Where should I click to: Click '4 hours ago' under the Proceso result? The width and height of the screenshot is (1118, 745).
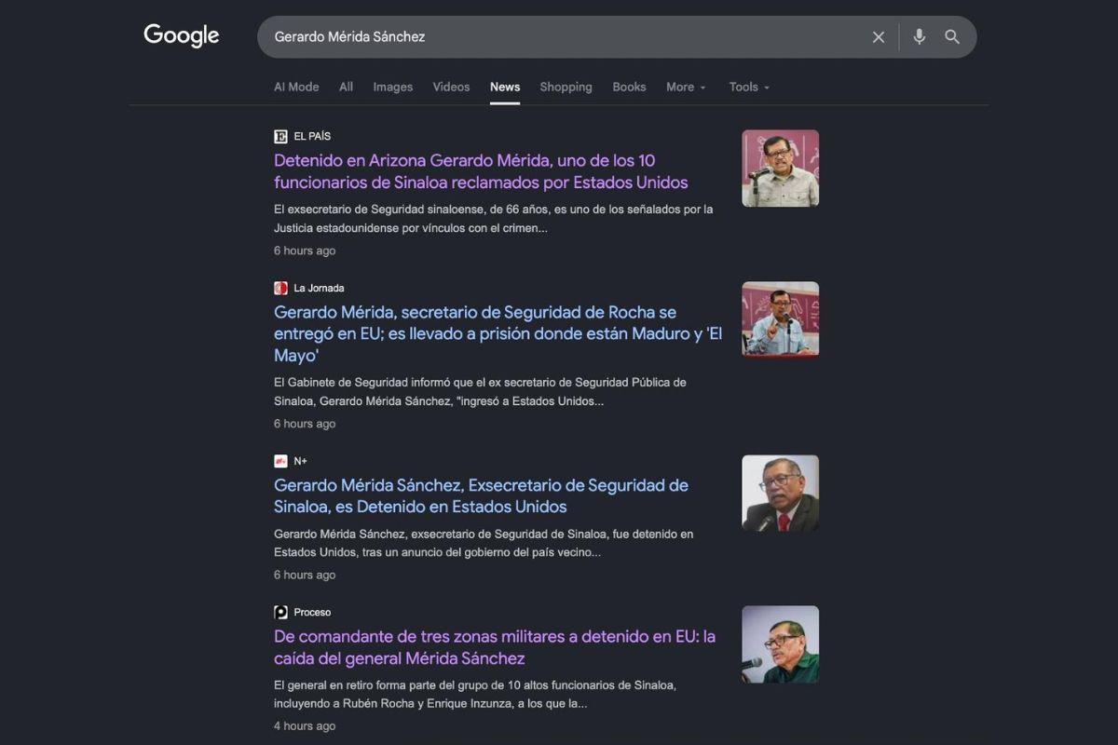(305, 726)
